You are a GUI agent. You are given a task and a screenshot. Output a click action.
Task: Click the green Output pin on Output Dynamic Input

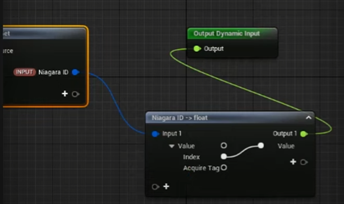click(197, 49)
